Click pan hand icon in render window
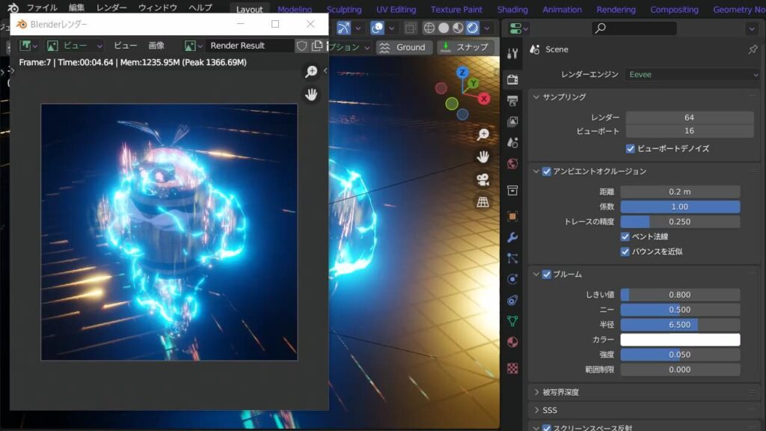This screenshot has width=766, height=431. [311, 94]
